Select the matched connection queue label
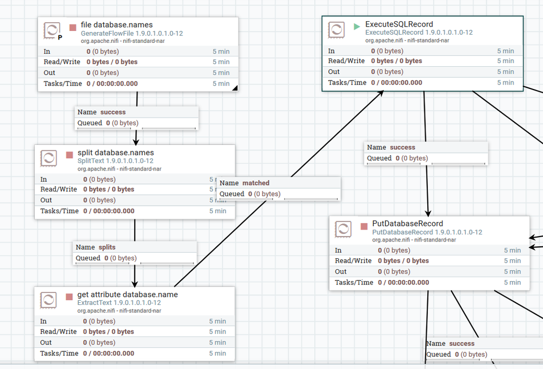The image size is (543, 369). pos(278,189)
